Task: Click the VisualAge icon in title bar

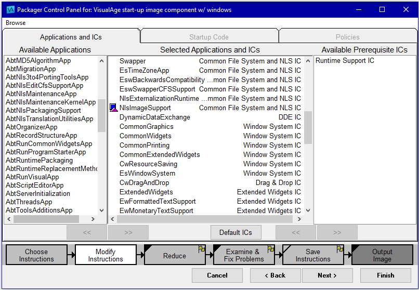Action: pos(9,9)
